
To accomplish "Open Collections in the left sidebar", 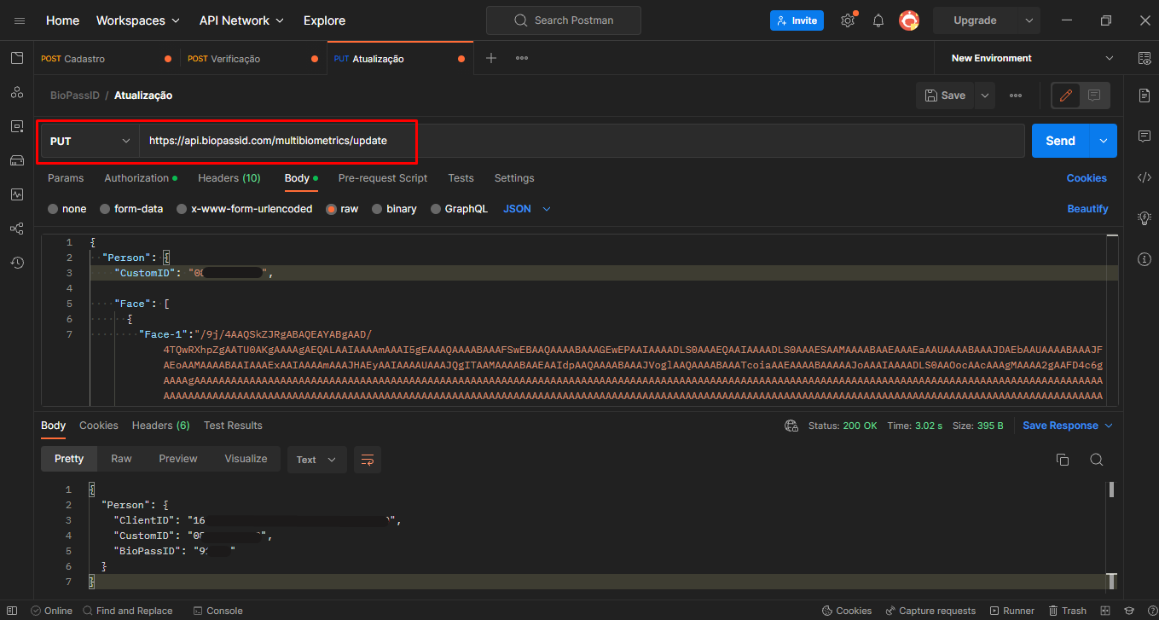I will click(17, 58).
